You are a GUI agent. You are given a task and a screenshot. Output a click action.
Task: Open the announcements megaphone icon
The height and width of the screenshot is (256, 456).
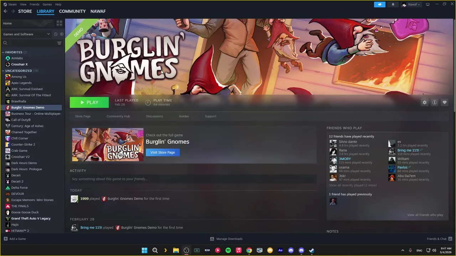point(380,4)
